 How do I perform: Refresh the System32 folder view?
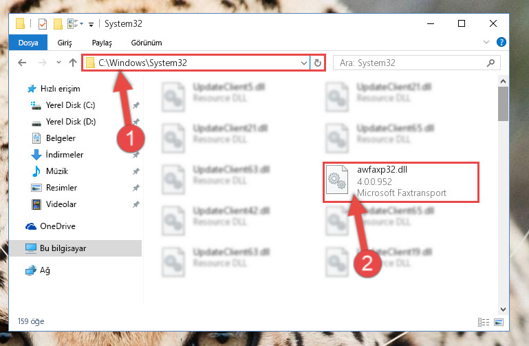tap(317, 63)
